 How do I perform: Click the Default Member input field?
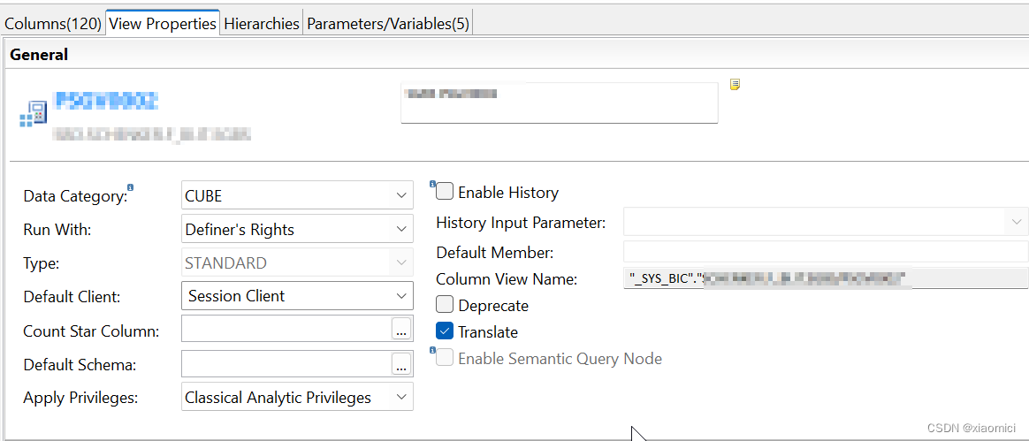click(825, 252)
